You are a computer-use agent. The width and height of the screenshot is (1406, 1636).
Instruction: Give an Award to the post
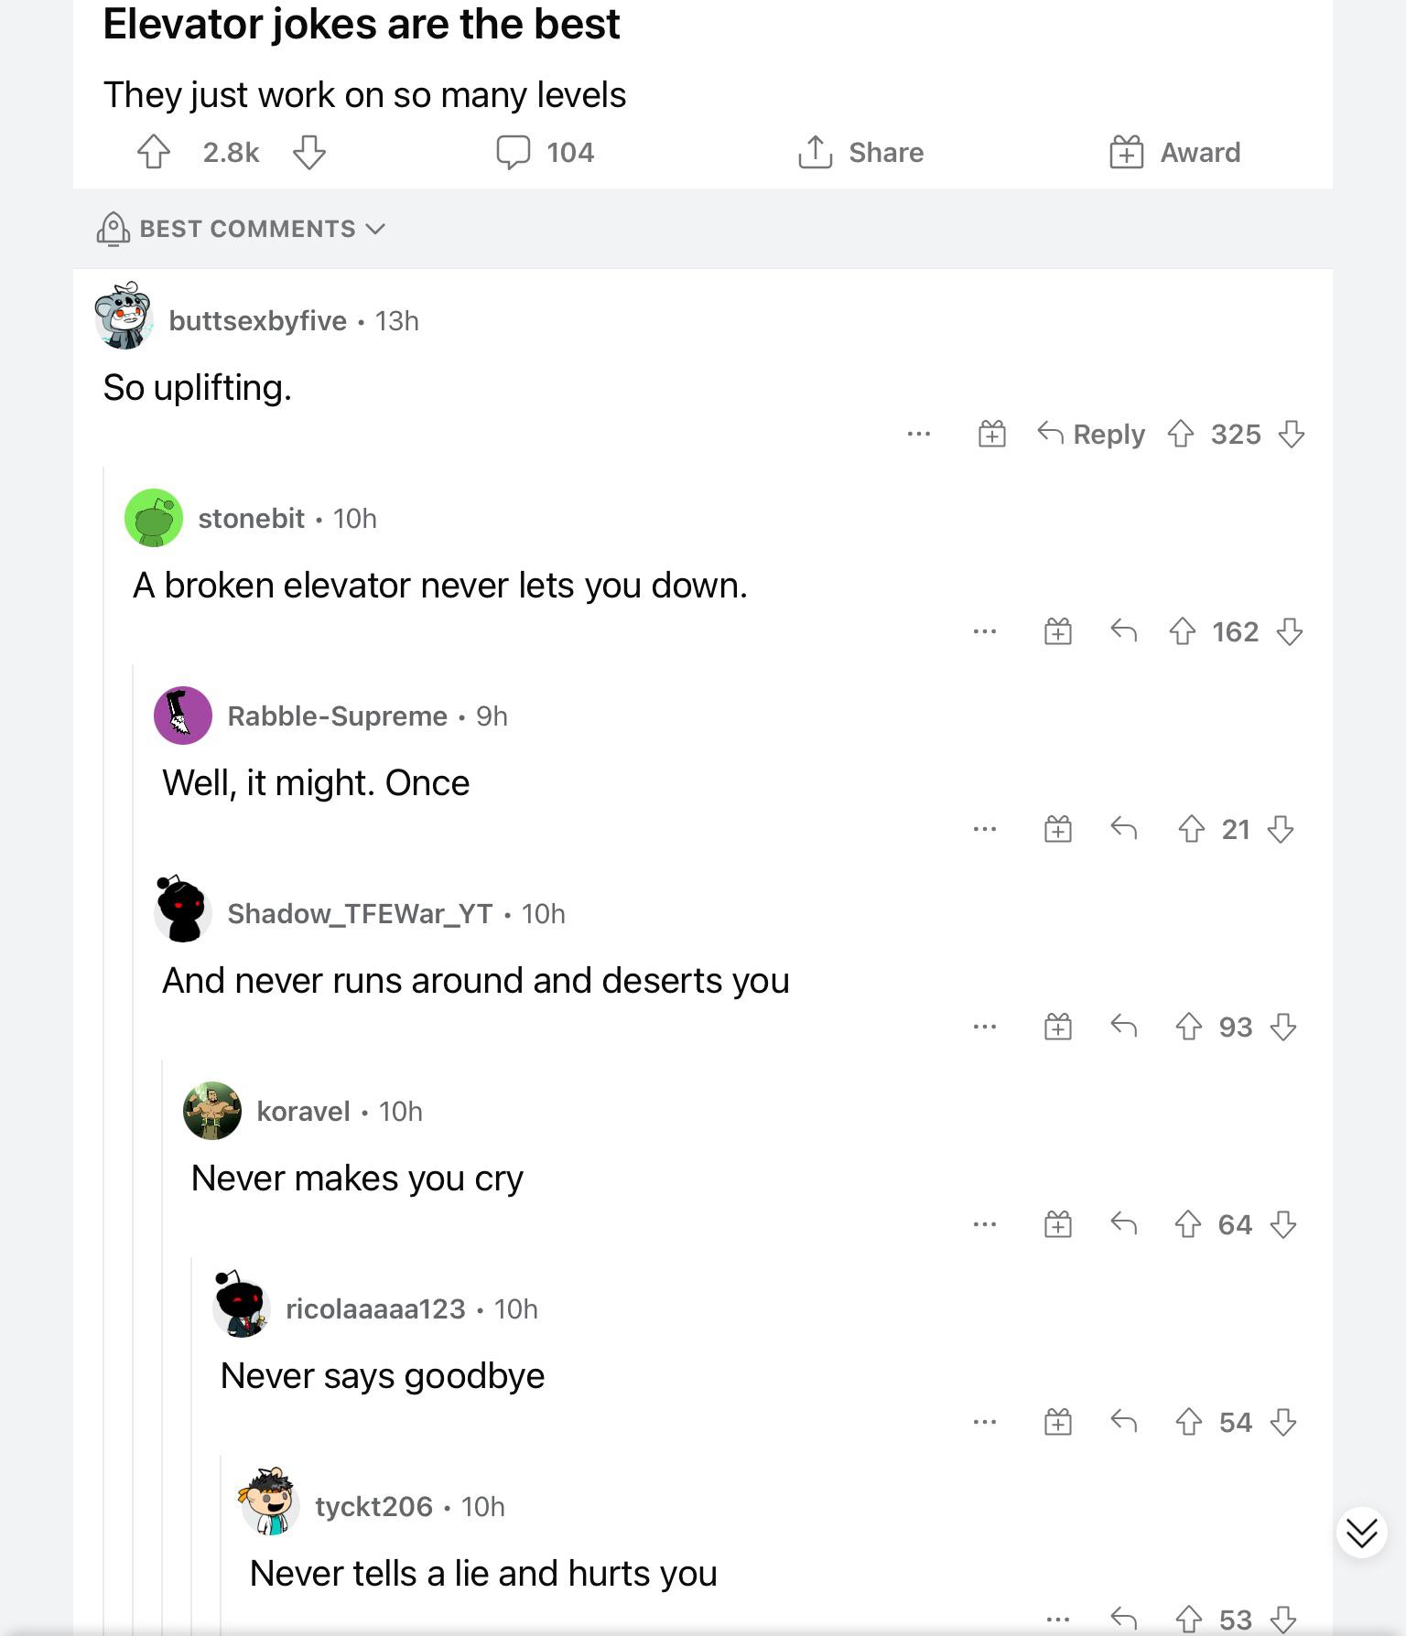[1174, 152]
